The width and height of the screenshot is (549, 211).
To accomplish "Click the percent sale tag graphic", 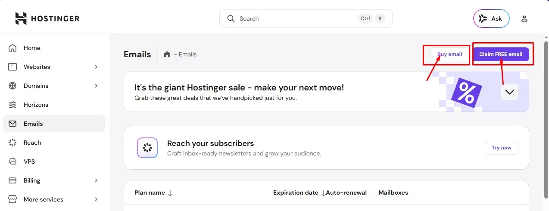I will coord(466,92).
